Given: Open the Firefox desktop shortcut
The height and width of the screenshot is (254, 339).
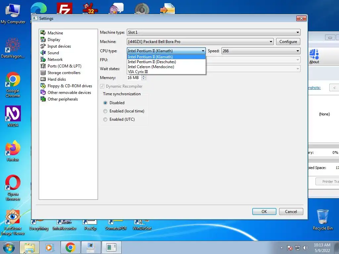Looking at the screenshot, I should point(13,151).
